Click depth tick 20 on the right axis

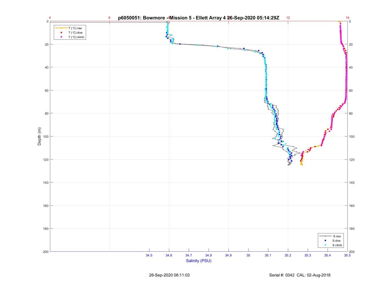(351, 44)
